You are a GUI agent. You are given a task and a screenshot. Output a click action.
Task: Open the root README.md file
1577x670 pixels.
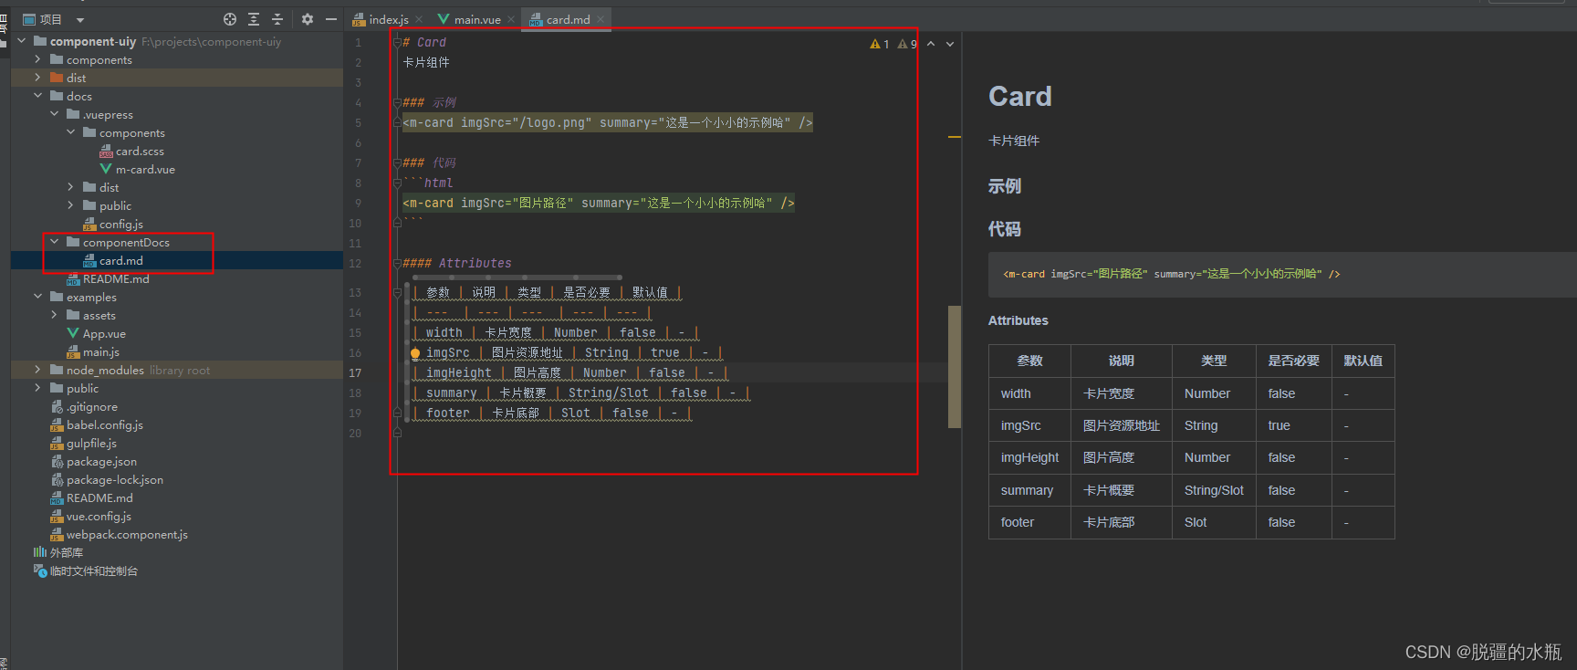pos(99,497)
